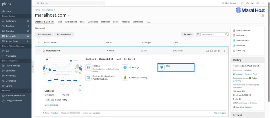Open hosting settings sliders icon in domain row
The height and width of the screenshot is (118, 270).
tap(219, 51)
